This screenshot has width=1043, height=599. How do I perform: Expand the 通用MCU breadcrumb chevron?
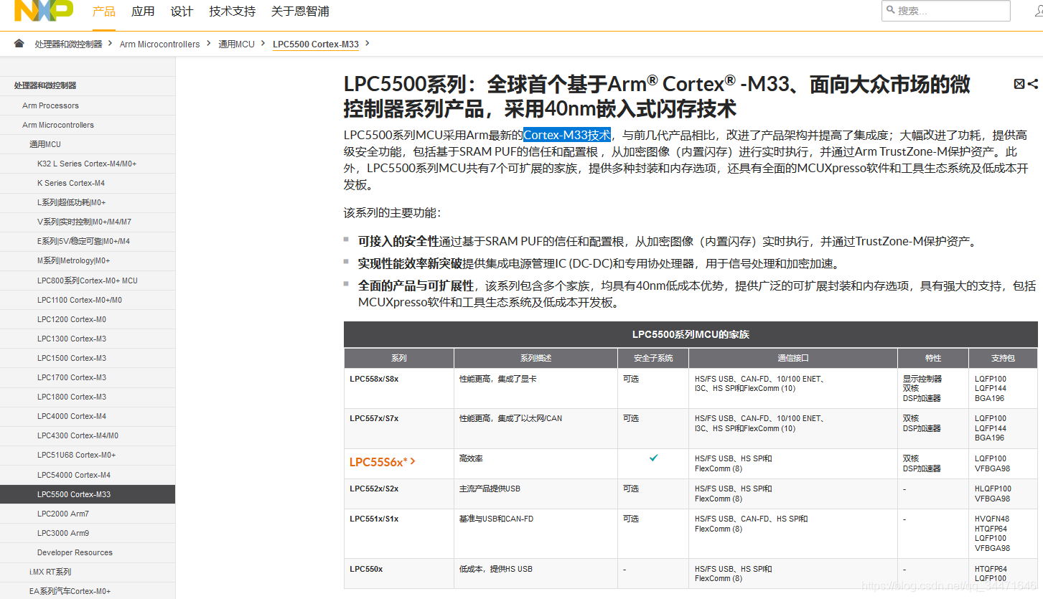click(x=263, y=44)
